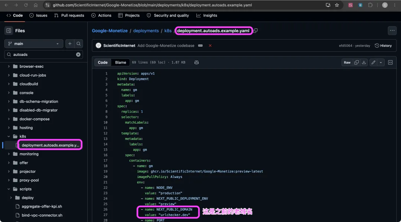
Task: Copy the file path
Action: pyautogui.click(x=255, y=31)
